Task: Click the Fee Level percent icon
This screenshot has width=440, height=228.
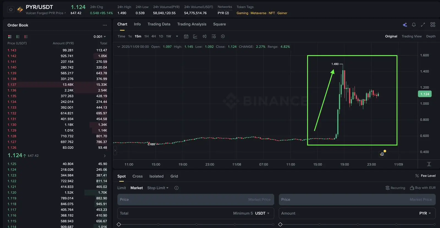Action: 417,176
